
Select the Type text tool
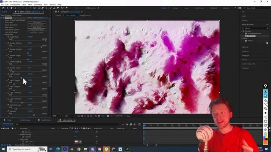tap(46, 8)
